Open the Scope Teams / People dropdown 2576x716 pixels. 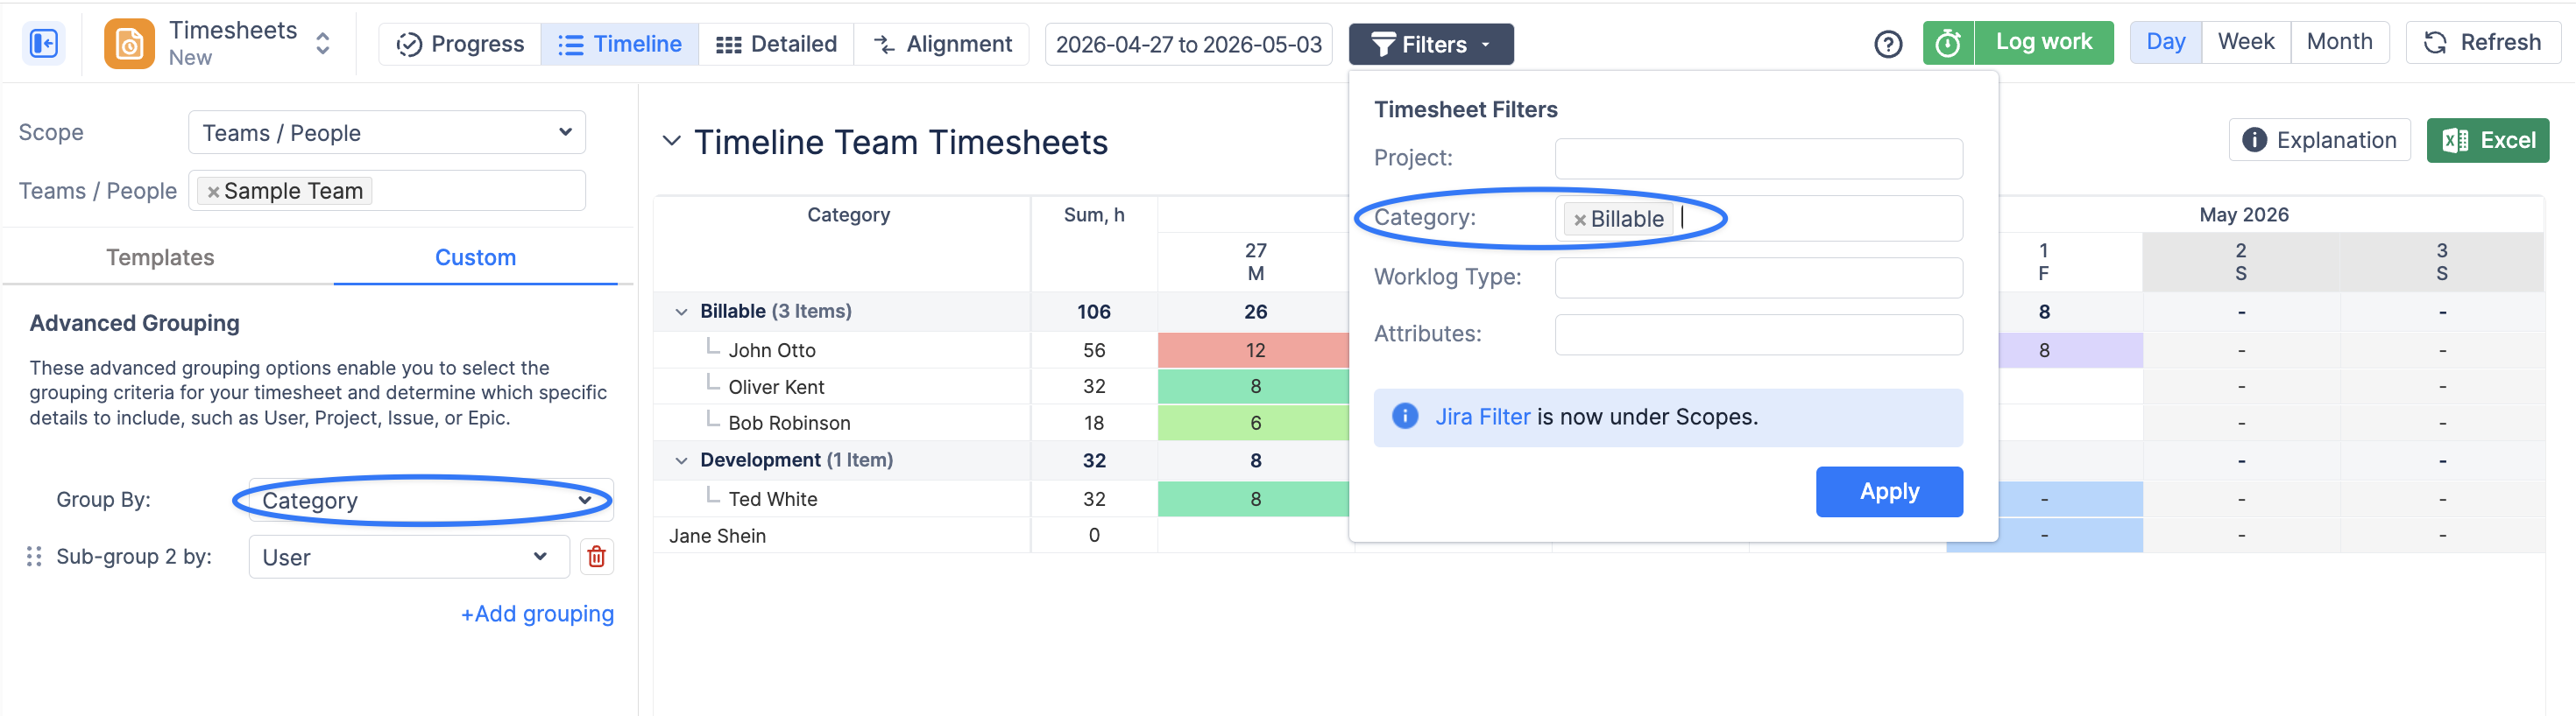pos(387,133)
